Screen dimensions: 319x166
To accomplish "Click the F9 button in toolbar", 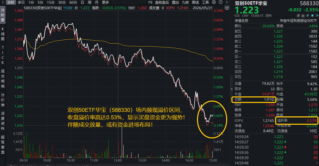I will pos(150,2).
